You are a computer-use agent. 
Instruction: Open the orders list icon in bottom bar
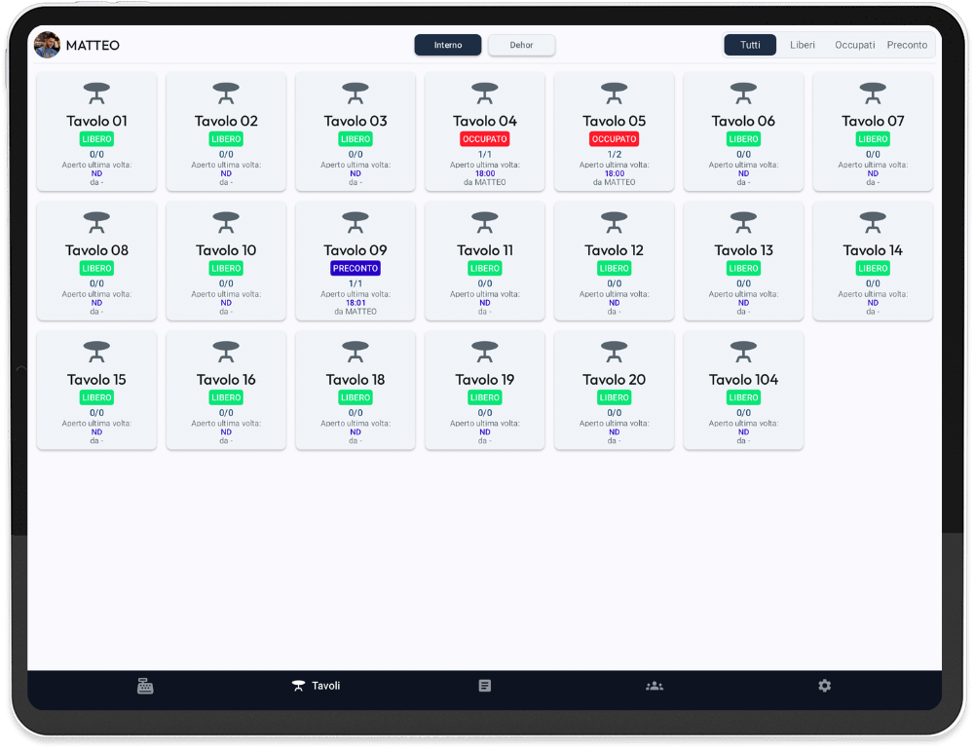(x=484, y=686)
